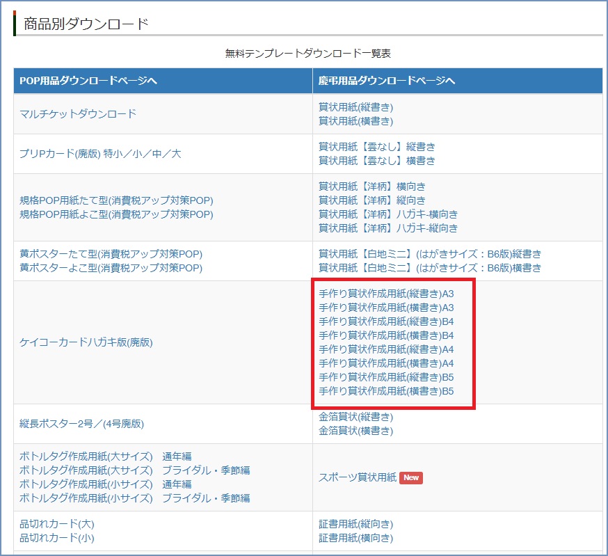Click the red New badge
The width and height of the screenshot is (608, 556).
410,477
